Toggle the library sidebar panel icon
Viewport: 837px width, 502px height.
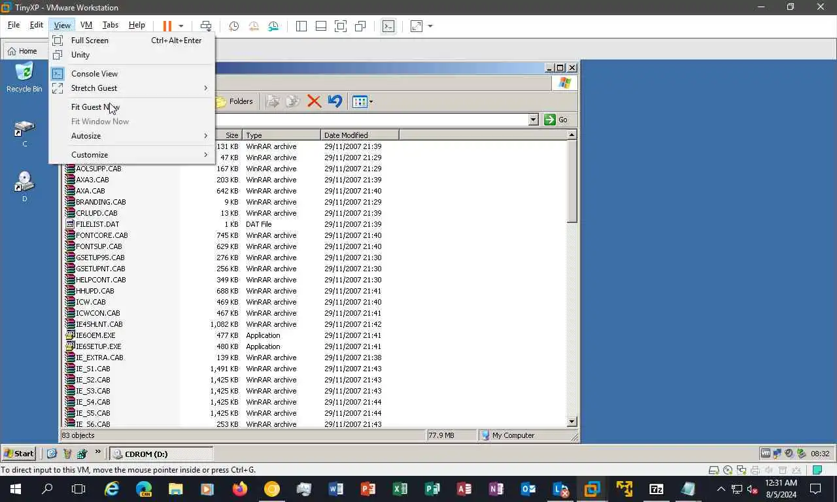(301, 26)
